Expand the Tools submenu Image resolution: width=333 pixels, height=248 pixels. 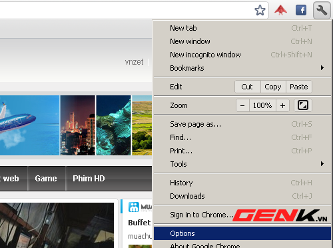pos(242,164)
